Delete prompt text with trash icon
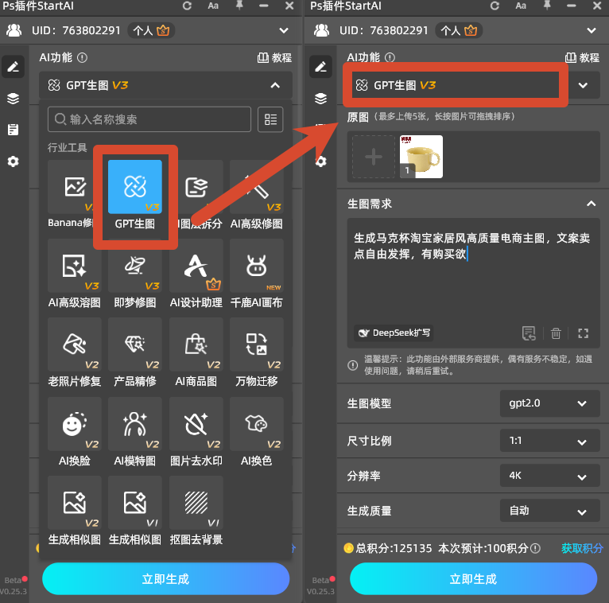The image size is (609, 603). tap(556, 333)
